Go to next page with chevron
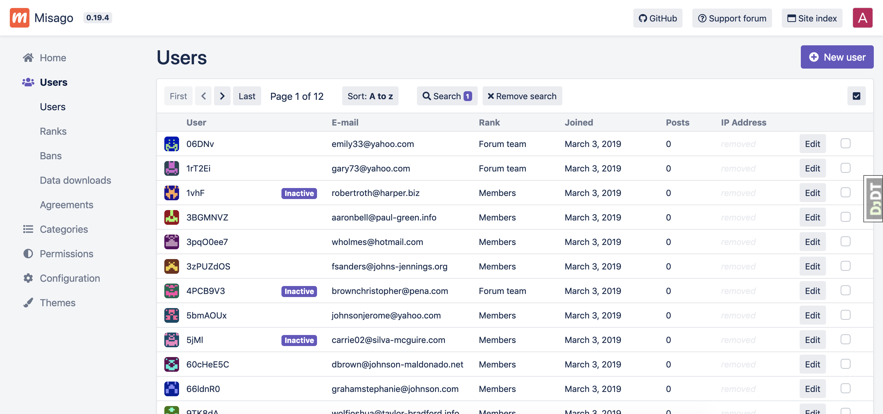 (222, 96)
